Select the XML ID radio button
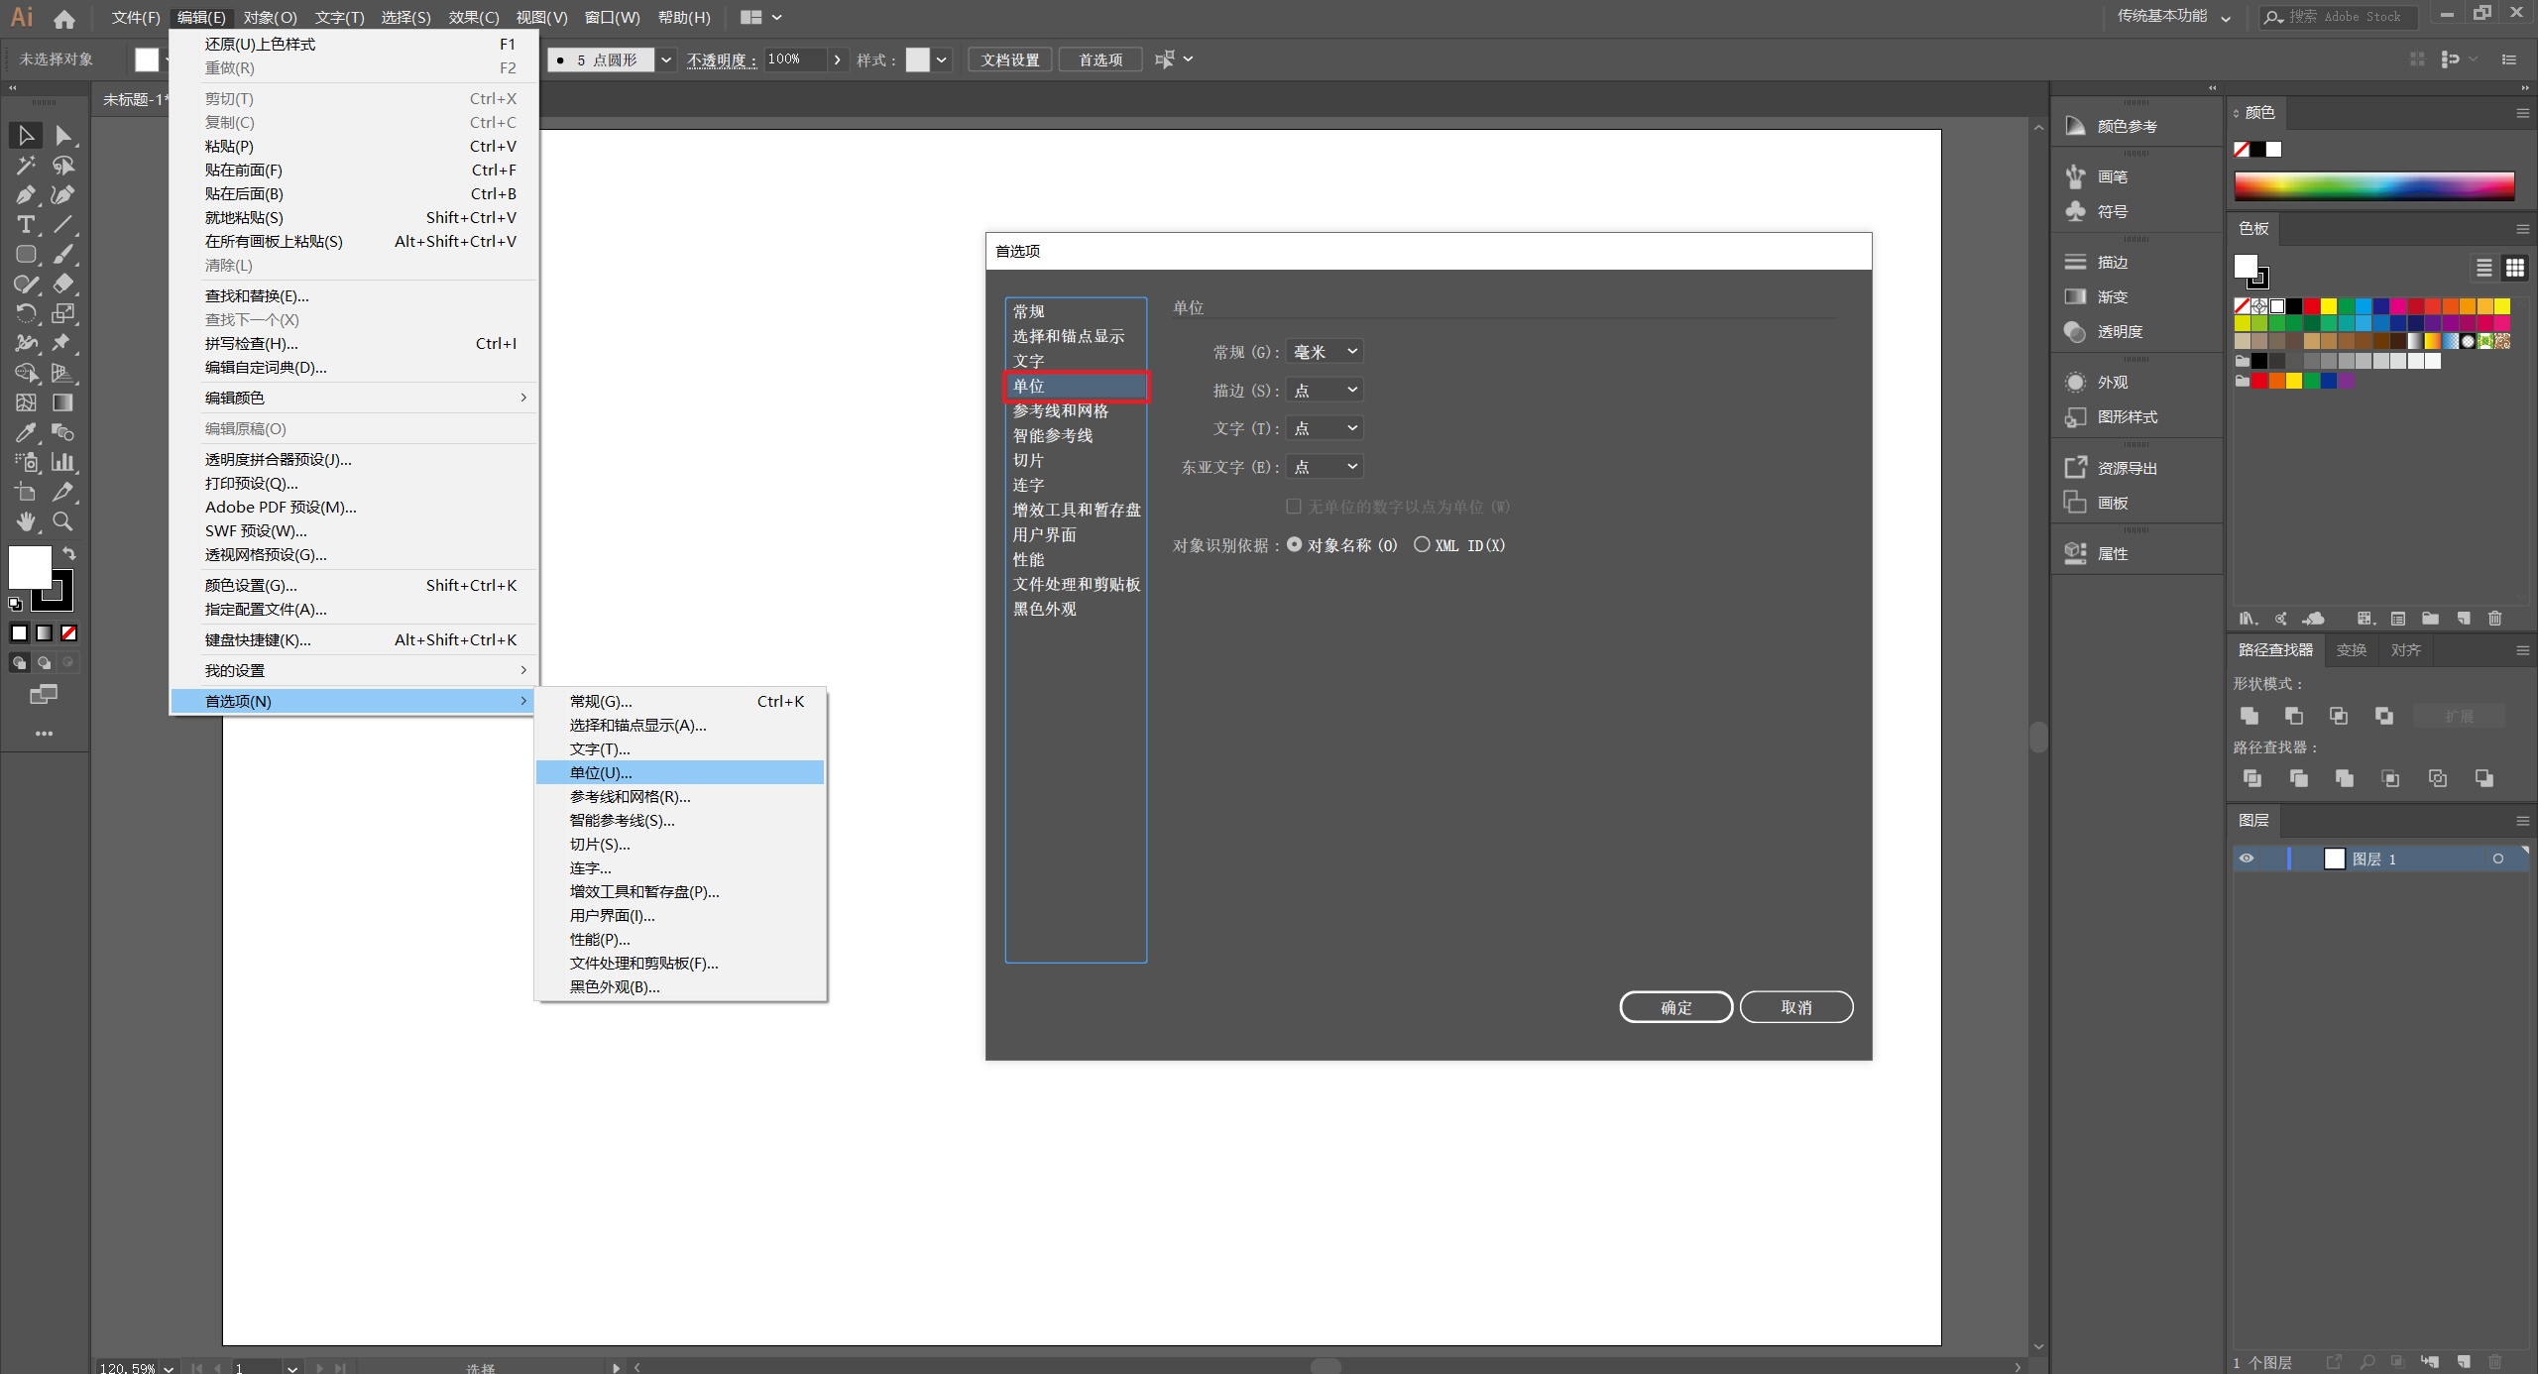2538x1374 pixels. [1422, 544]
